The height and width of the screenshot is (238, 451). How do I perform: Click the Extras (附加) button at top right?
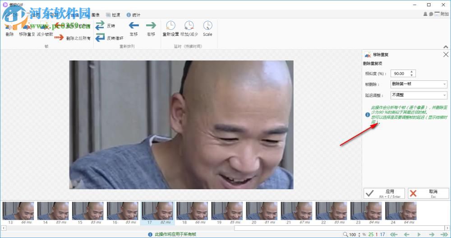442,14
